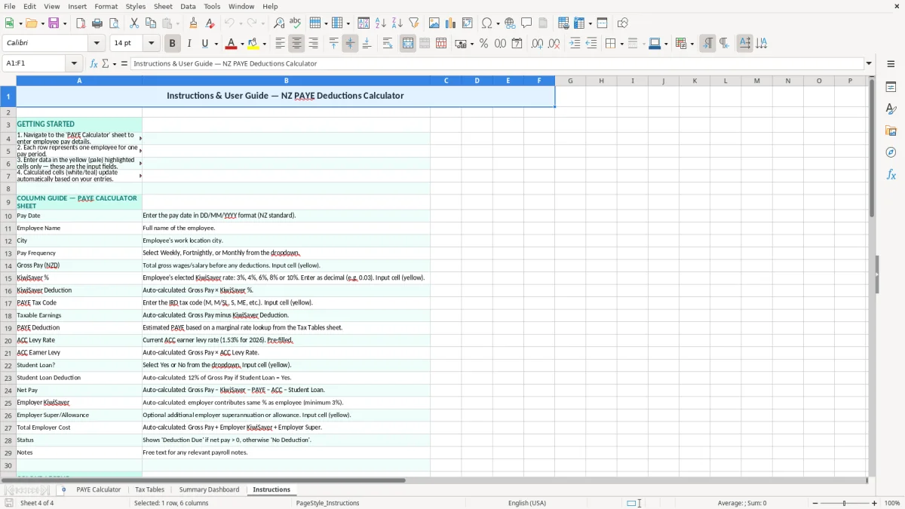
Task: Switch to Summary Dashboard sheet tab
Action: 209,489
